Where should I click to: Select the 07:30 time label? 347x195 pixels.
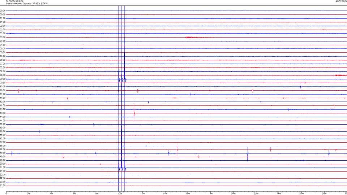click(3, 68)
